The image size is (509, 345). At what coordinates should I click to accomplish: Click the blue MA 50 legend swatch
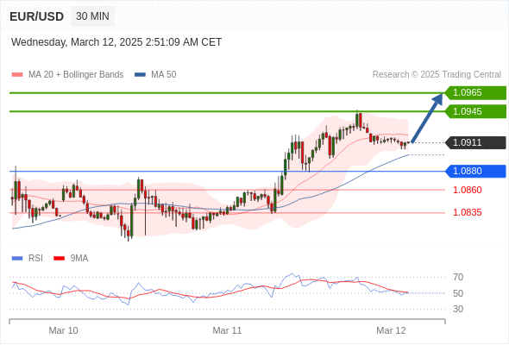140,75
